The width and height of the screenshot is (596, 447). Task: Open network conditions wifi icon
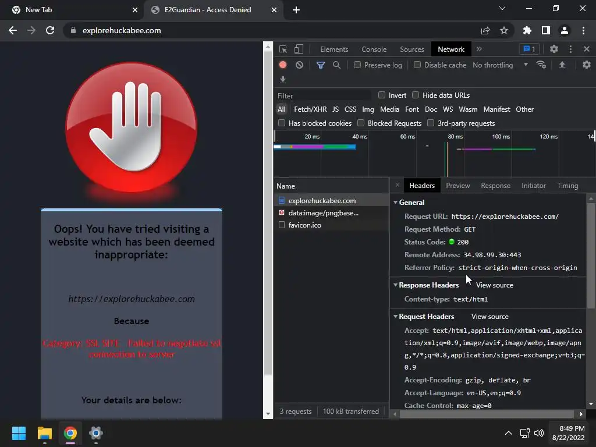click(x=541, y=65)
